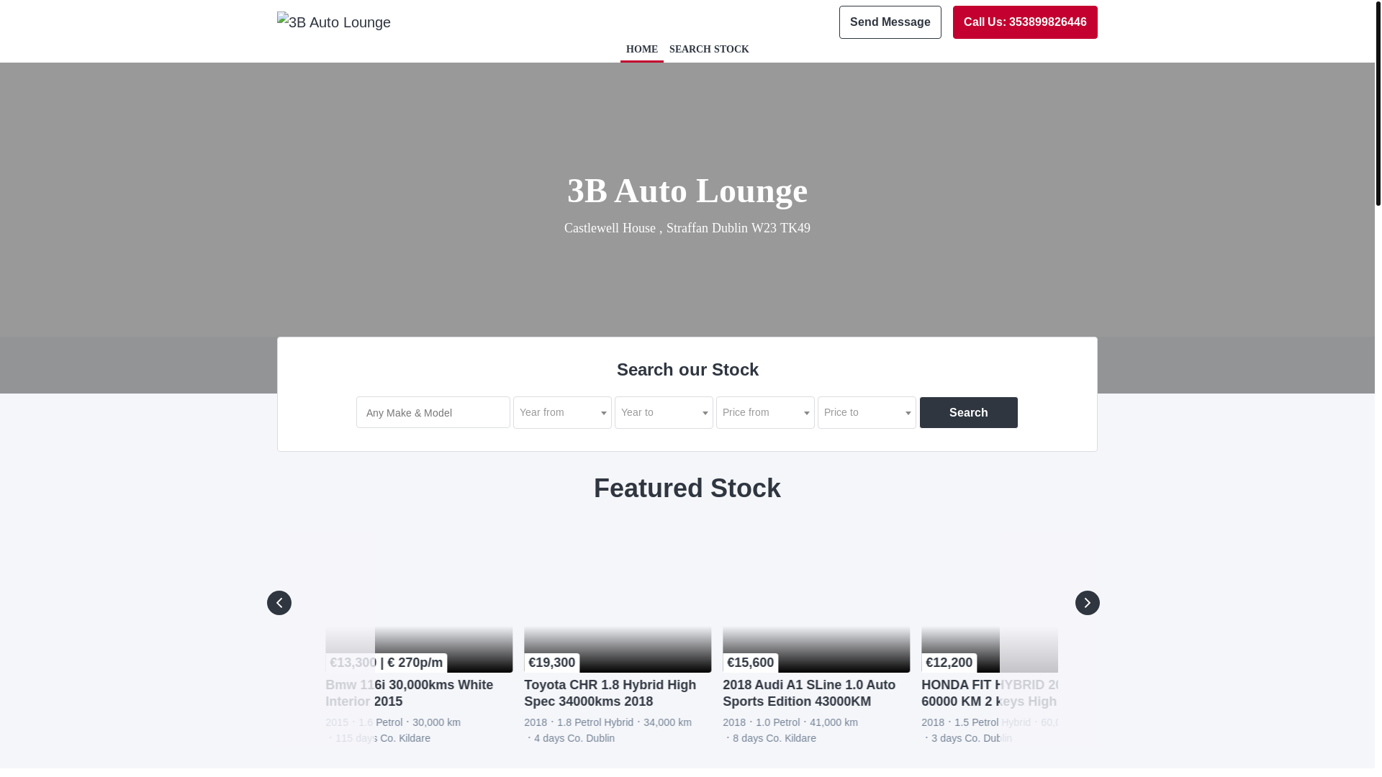The image size is (1382, 777).
Task: Open the HOME tab
Action: (642, 50)
